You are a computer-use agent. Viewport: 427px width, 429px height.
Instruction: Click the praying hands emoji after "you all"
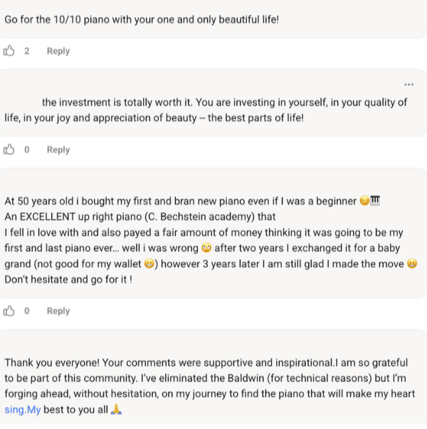116,409
